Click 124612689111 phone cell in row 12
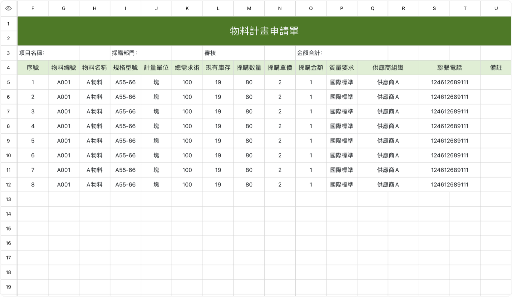 (x=450, y=185)
